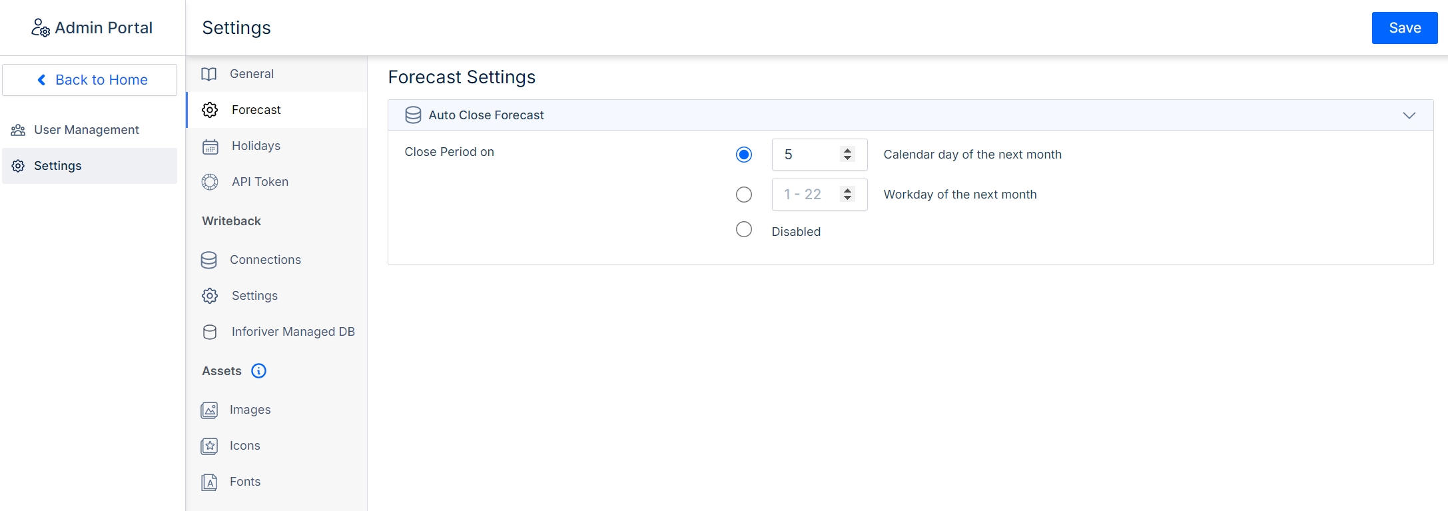Image resolution: width=1448 pixels, height=511 pixels.
Task: Click the API Token icon
Action: pyautogui.click(x=210, y=182)
